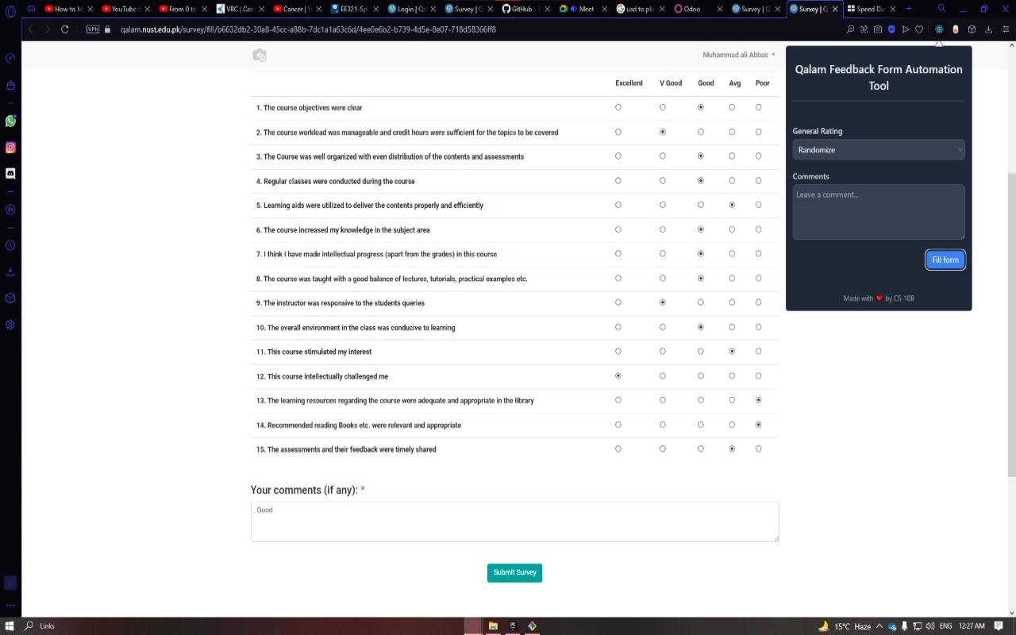This screenshot has height=635, width=1016.
Task: Click the extension Comments textarea
Action: tap(879, 212)
